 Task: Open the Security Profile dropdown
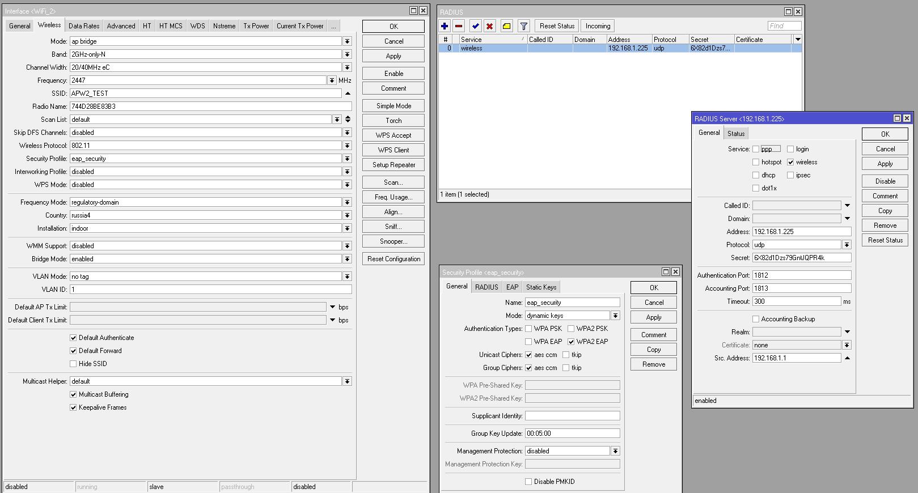coord(348,159)
